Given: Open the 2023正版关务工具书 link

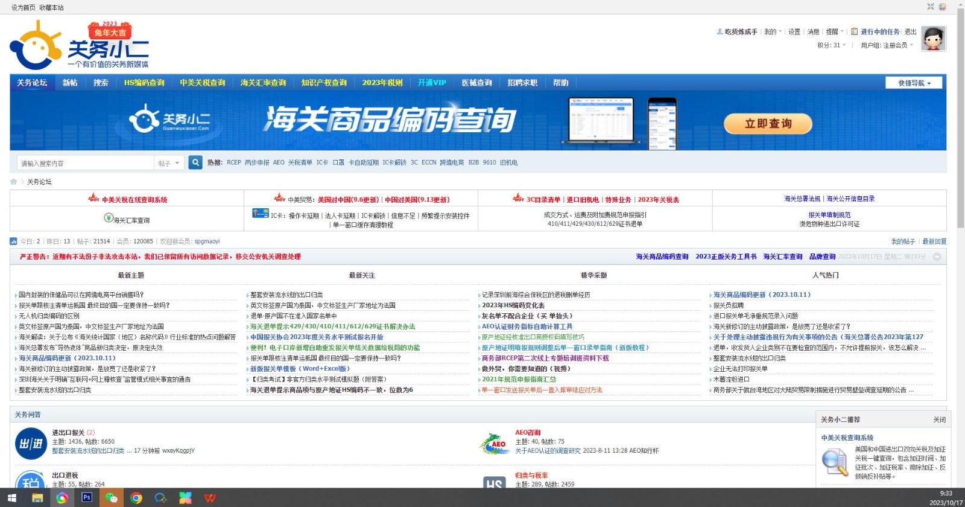Looking at the screenshot, I should tap(726, 257).
